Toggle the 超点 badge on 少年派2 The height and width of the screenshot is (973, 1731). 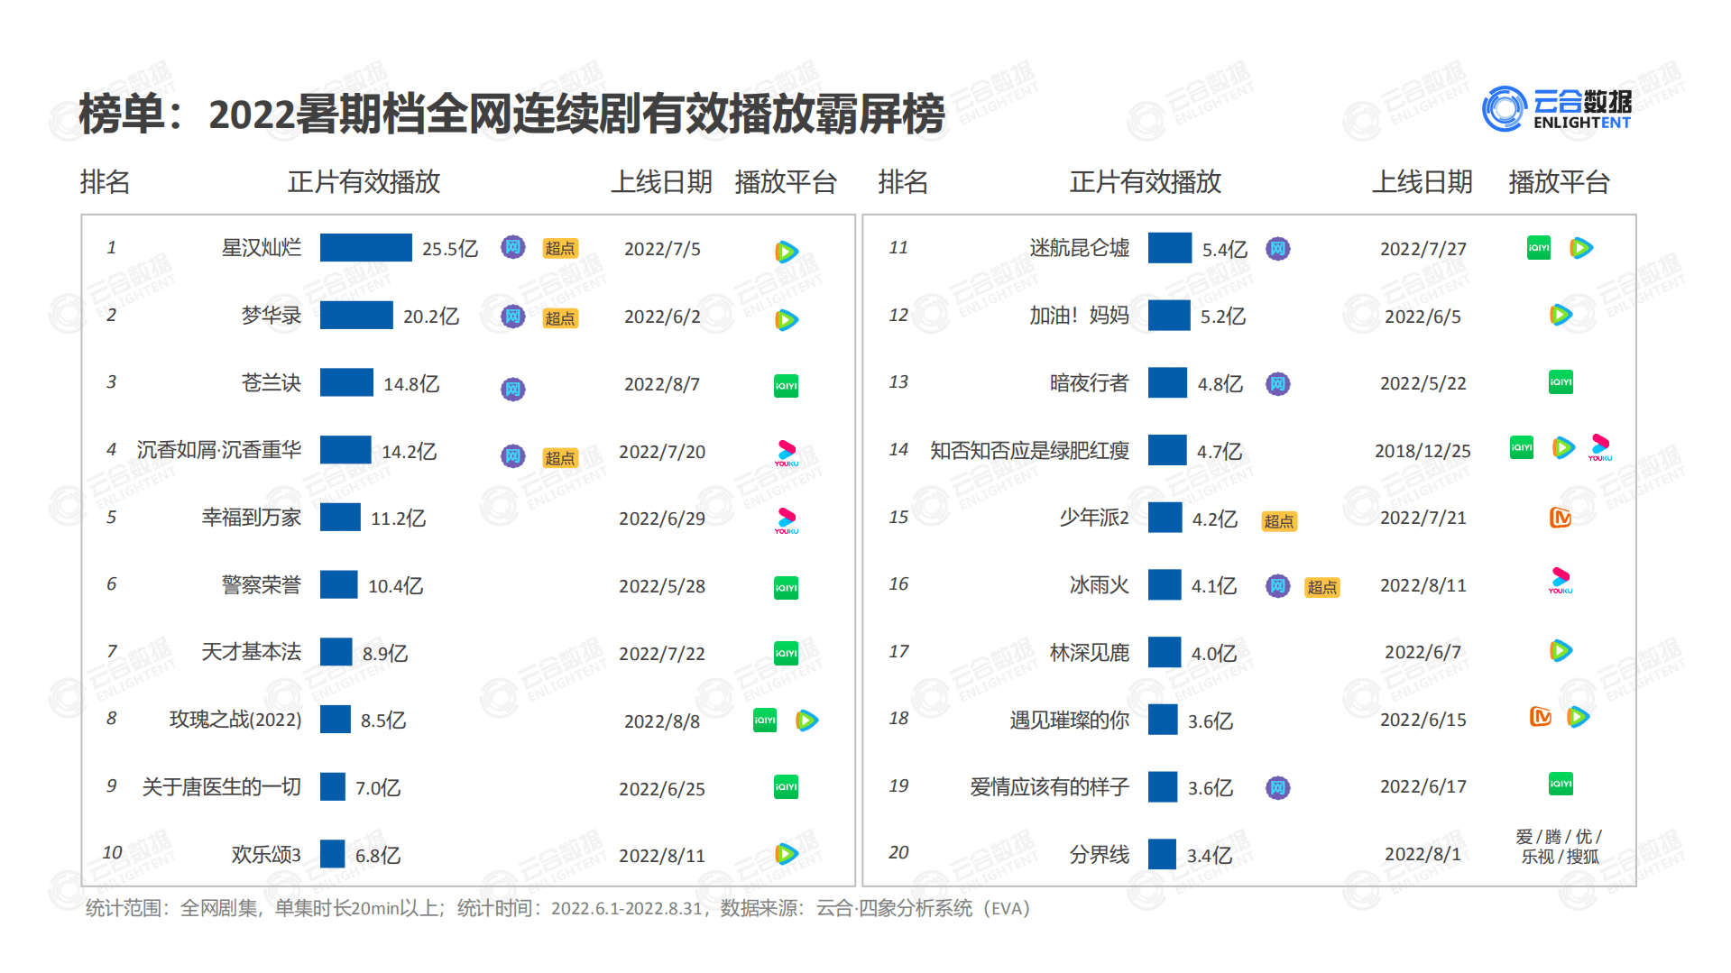pos(1278,521)
